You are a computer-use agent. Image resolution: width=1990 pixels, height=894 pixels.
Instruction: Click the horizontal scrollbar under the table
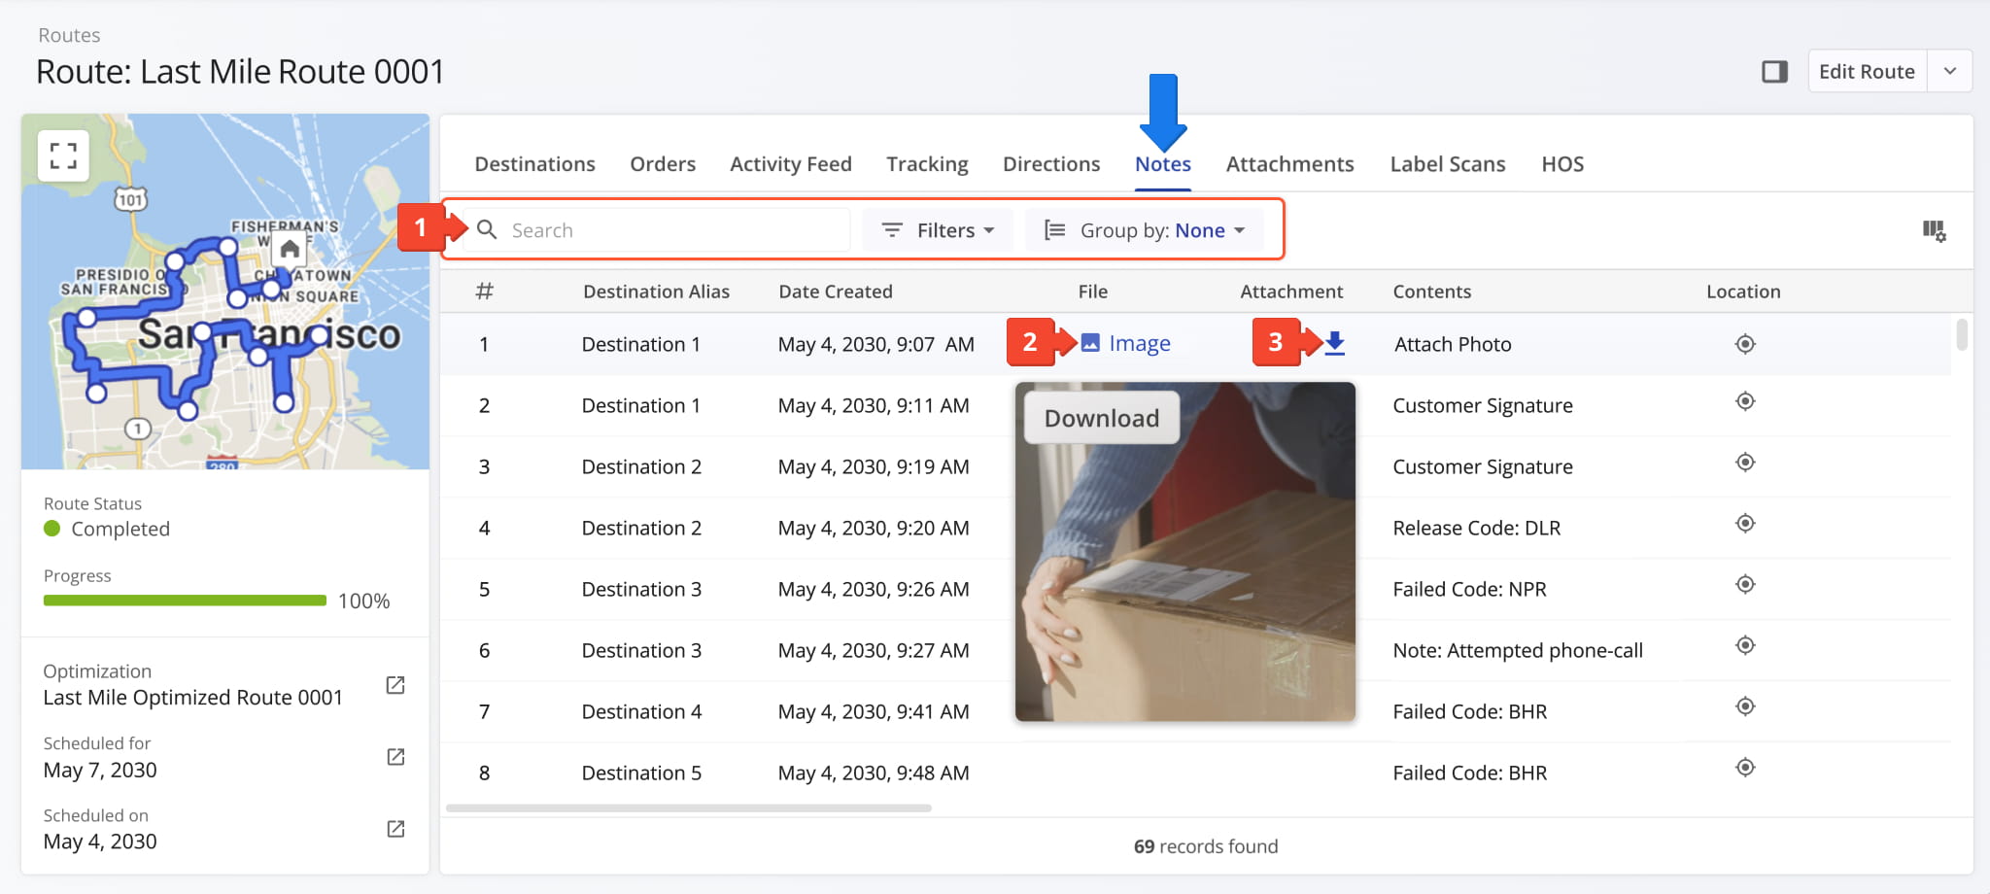tap(688, 808)
